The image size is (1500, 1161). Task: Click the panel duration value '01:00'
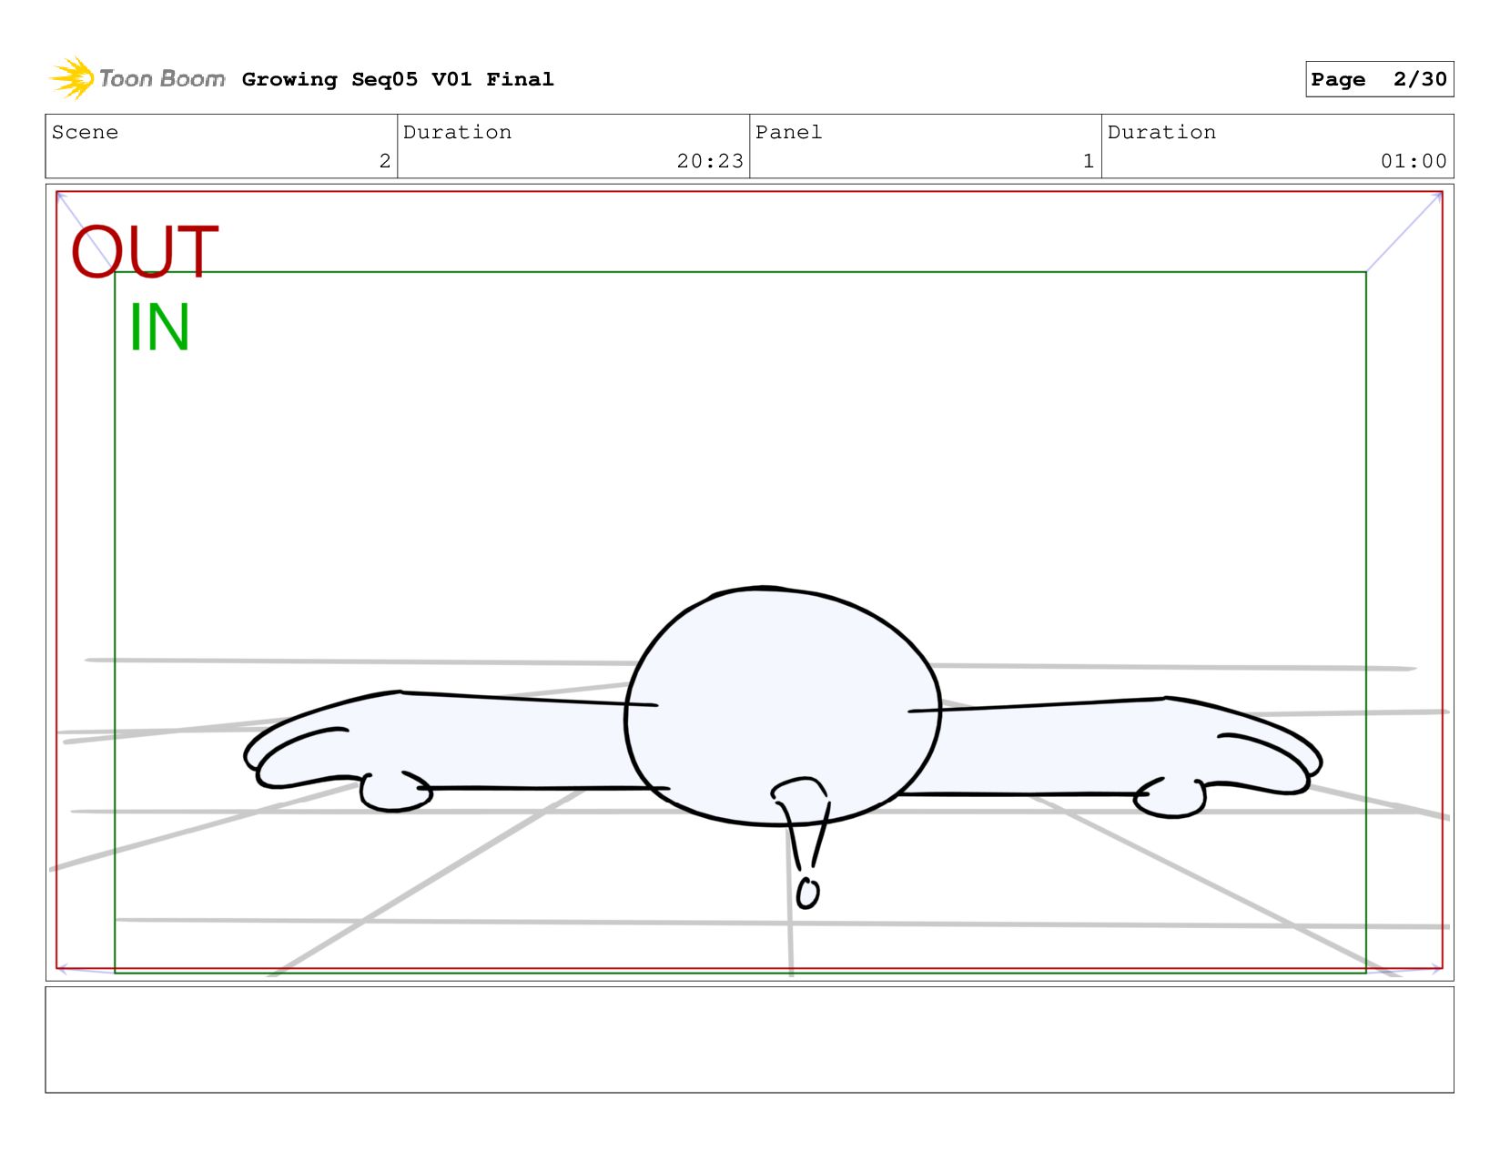(1414, 161)
